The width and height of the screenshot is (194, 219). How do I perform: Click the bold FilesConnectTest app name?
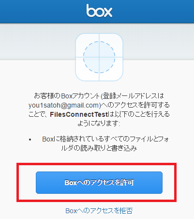pos(79,114)
